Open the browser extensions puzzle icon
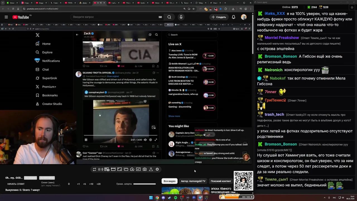The height and width of the screenshot is (201, 357). tap(225, 9)
